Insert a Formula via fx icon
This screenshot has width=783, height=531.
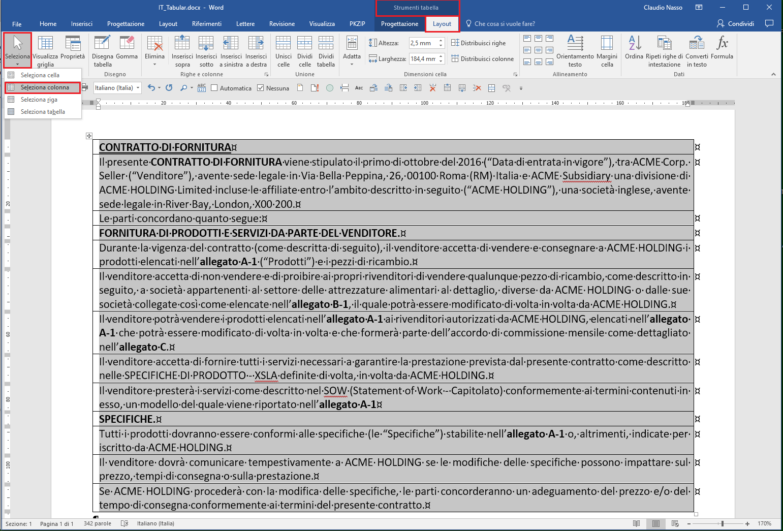coord(722,47)
